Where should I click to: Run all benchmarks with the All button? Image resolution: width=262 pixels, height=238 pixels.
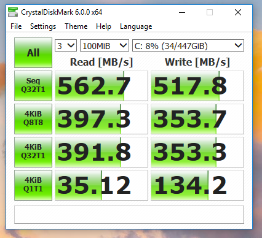tap(33, 53)
